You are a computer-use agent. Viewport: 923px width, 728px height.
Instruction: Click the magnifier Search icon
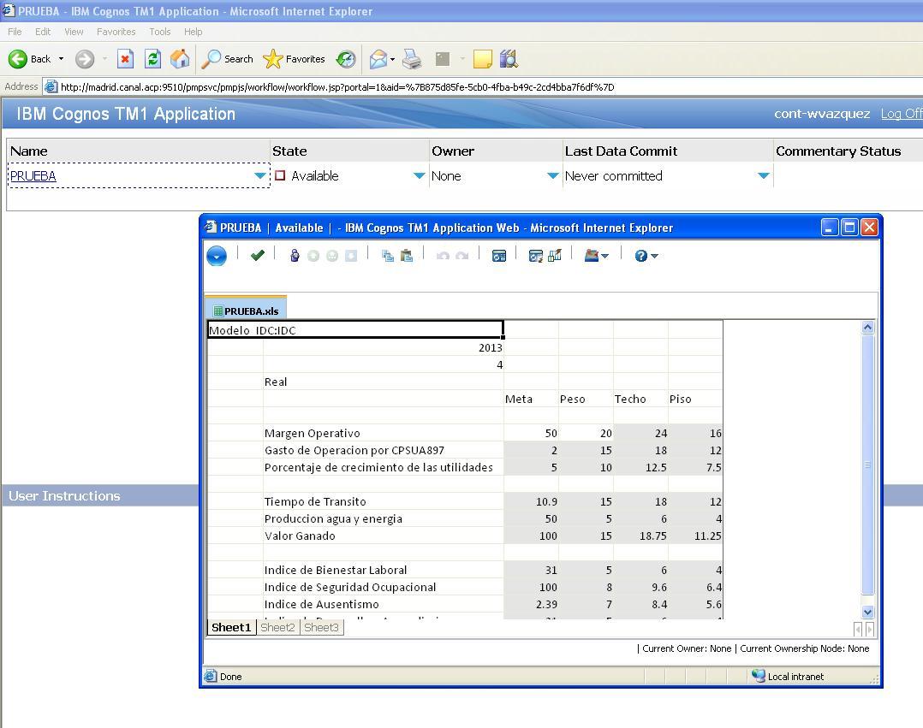click(211, 59)
